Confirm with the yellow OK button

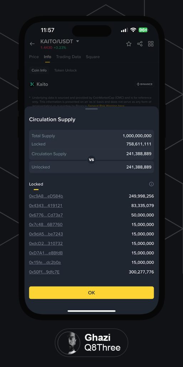pos(91,292)
